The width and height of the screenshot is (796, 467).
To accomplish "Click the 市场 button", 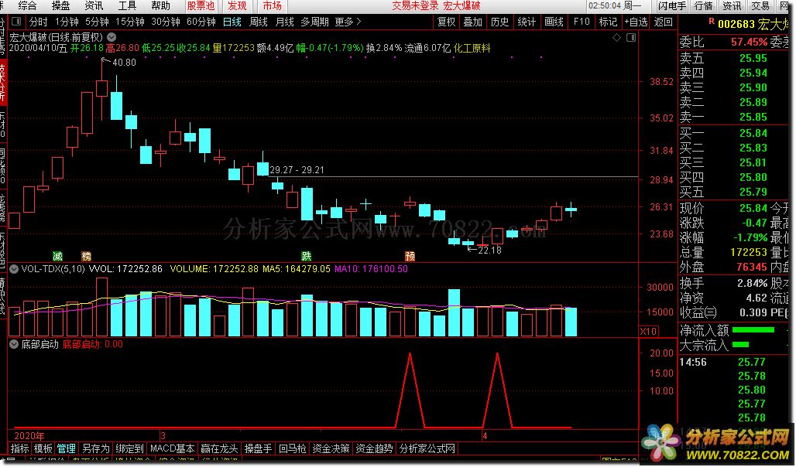I will pos(272,6).
